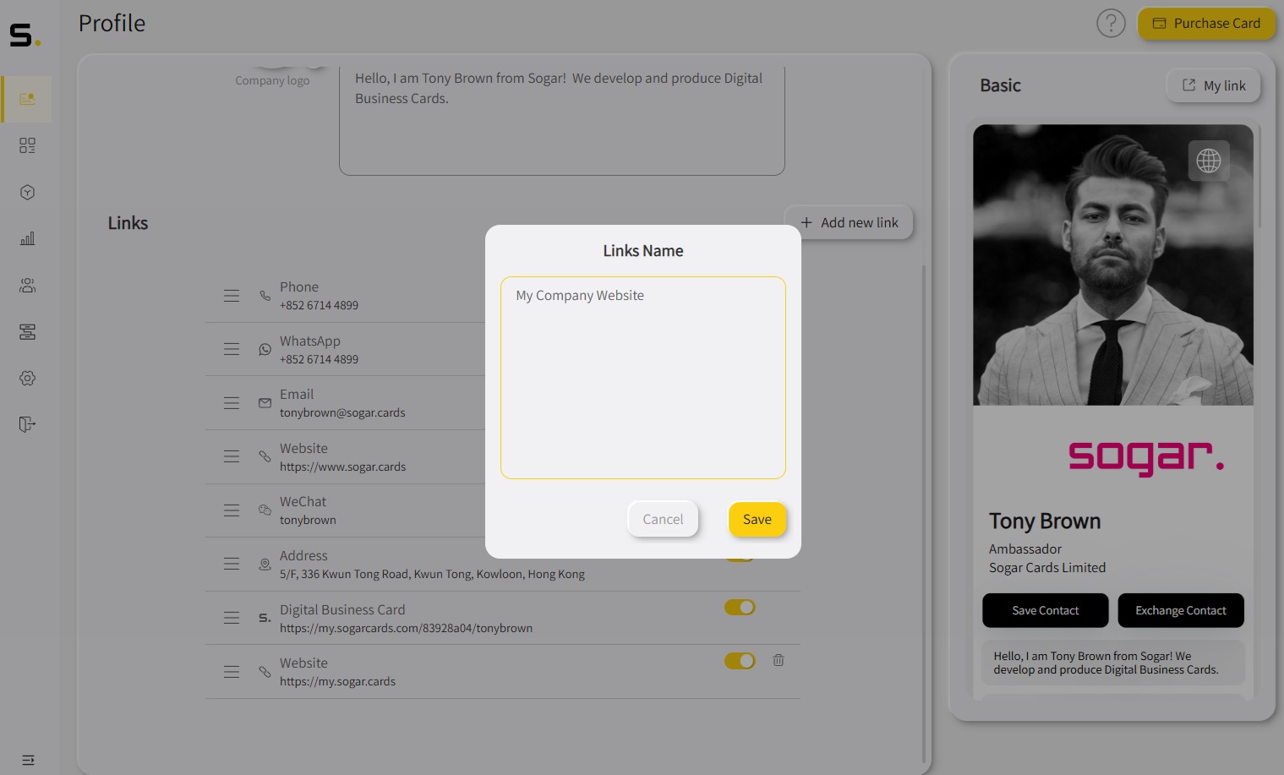Click the envelope icon in Email row
Viewport: 1284px width, 775px height.
tap(265, 403)
